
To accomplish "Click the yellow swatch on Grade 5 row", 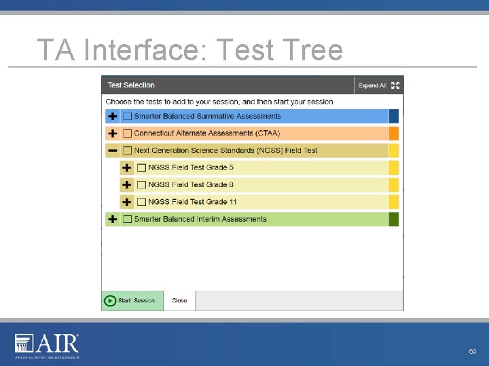I will (393, 168).
